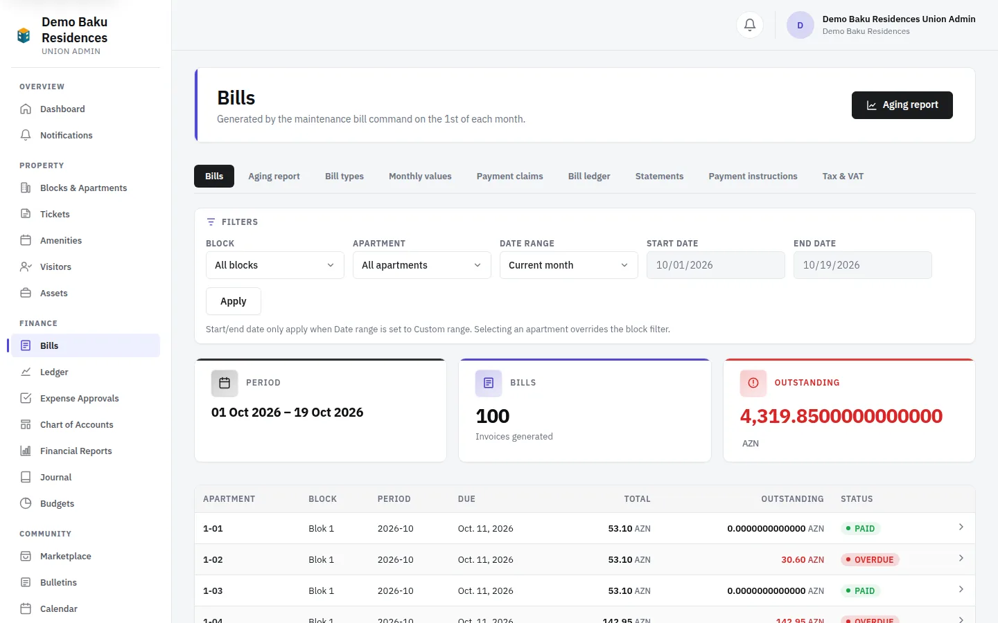The height and width of the screenshot is (623, 998).
Task: Click the Filters funnel icon
Action: [x=211, y=222]
